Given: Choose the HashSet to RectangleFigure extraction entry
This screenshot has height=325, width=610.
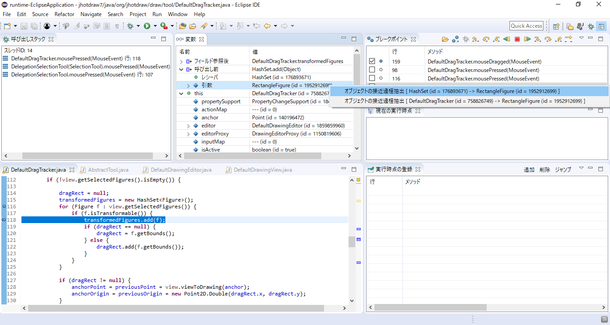Looking at the screenshot, I should coord(469,91).
